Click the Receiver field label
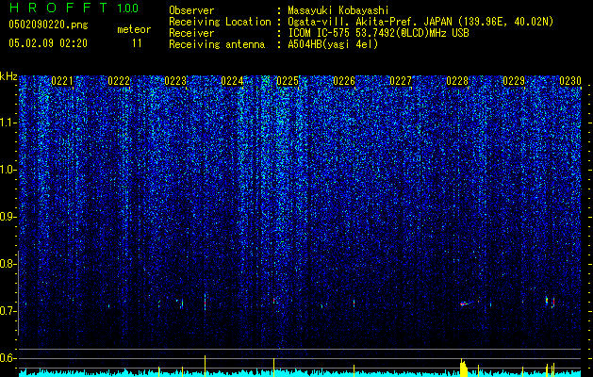593x377 pixels. pos(191,33)
